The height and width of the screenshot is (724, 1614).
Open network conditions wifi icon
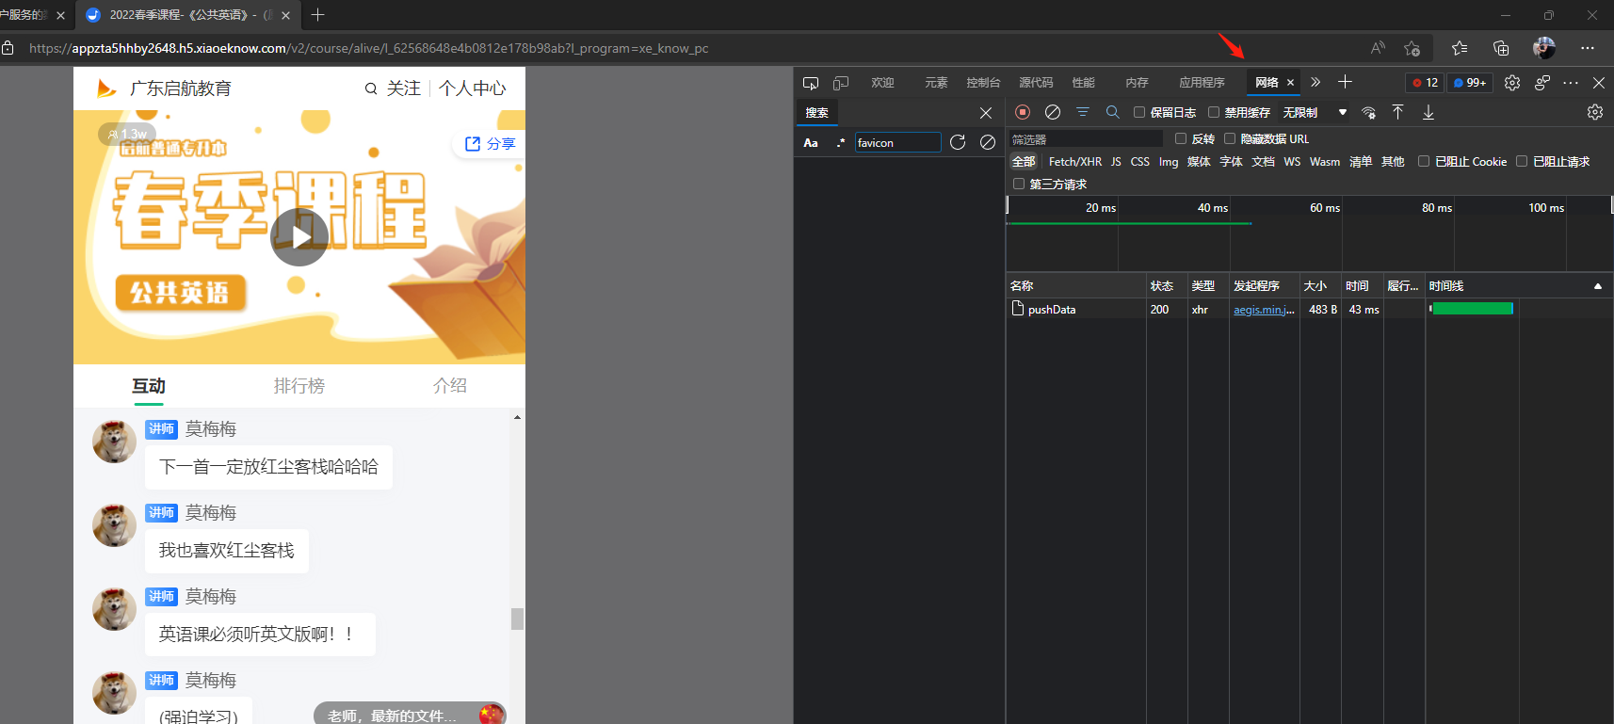1369,113
